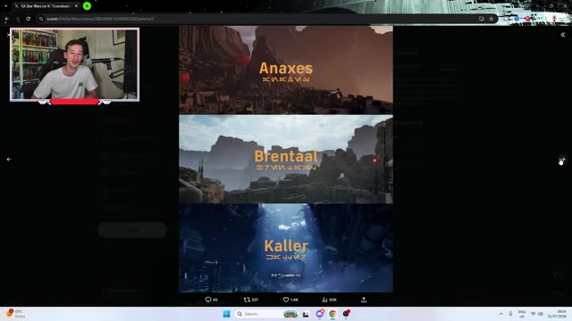Open the Anaxes image panel
The width and height of the screenshot is (572, 321).
coord(286,70)
